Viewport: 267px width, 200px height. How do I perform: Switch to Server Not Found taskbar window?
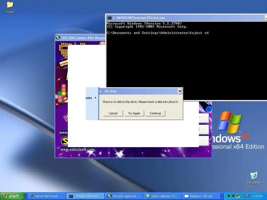(x=47, y=196)
